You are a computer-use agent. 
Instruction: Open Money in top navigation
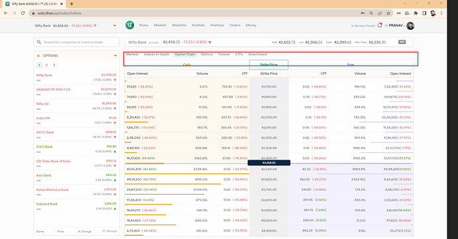pyautogui.click(x=251, y=25)
